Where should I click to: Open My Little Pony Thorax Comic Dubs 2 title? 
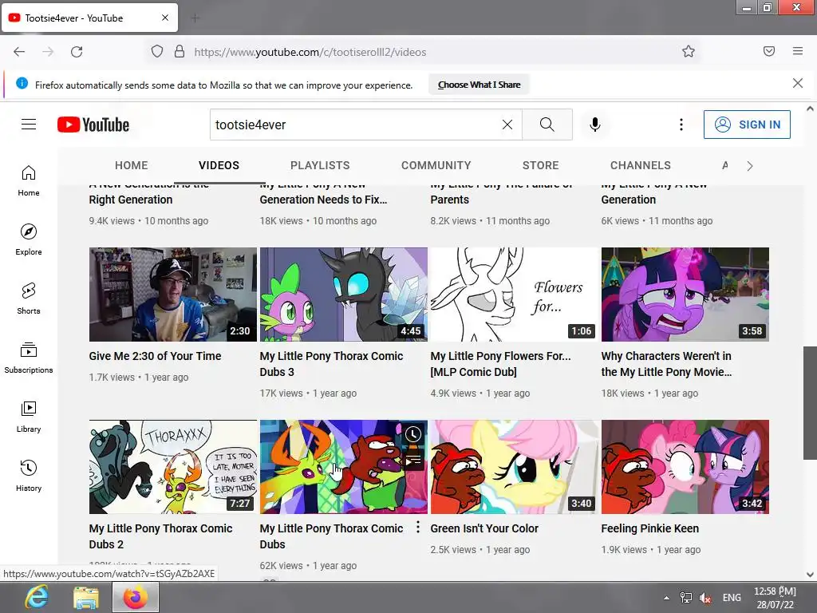pos(160,536)
